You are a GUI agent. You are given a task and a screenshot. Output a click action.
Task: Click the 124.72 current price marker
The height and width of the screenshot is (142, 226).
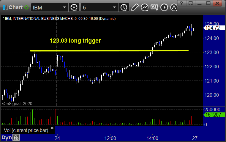(x=214, y=28)
